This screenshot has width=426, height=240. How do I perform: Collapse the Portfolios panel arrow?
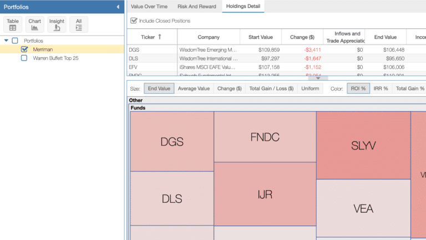pos(118,7)
